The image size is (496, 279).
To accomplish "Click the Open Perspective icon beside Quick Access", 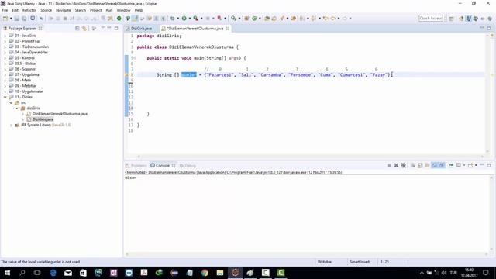I will tap(451, 19).
